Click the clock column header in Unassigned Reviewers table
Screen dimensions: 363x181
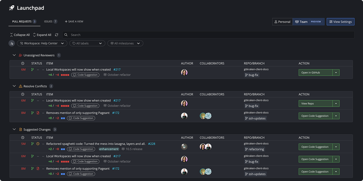pos(23,63)
